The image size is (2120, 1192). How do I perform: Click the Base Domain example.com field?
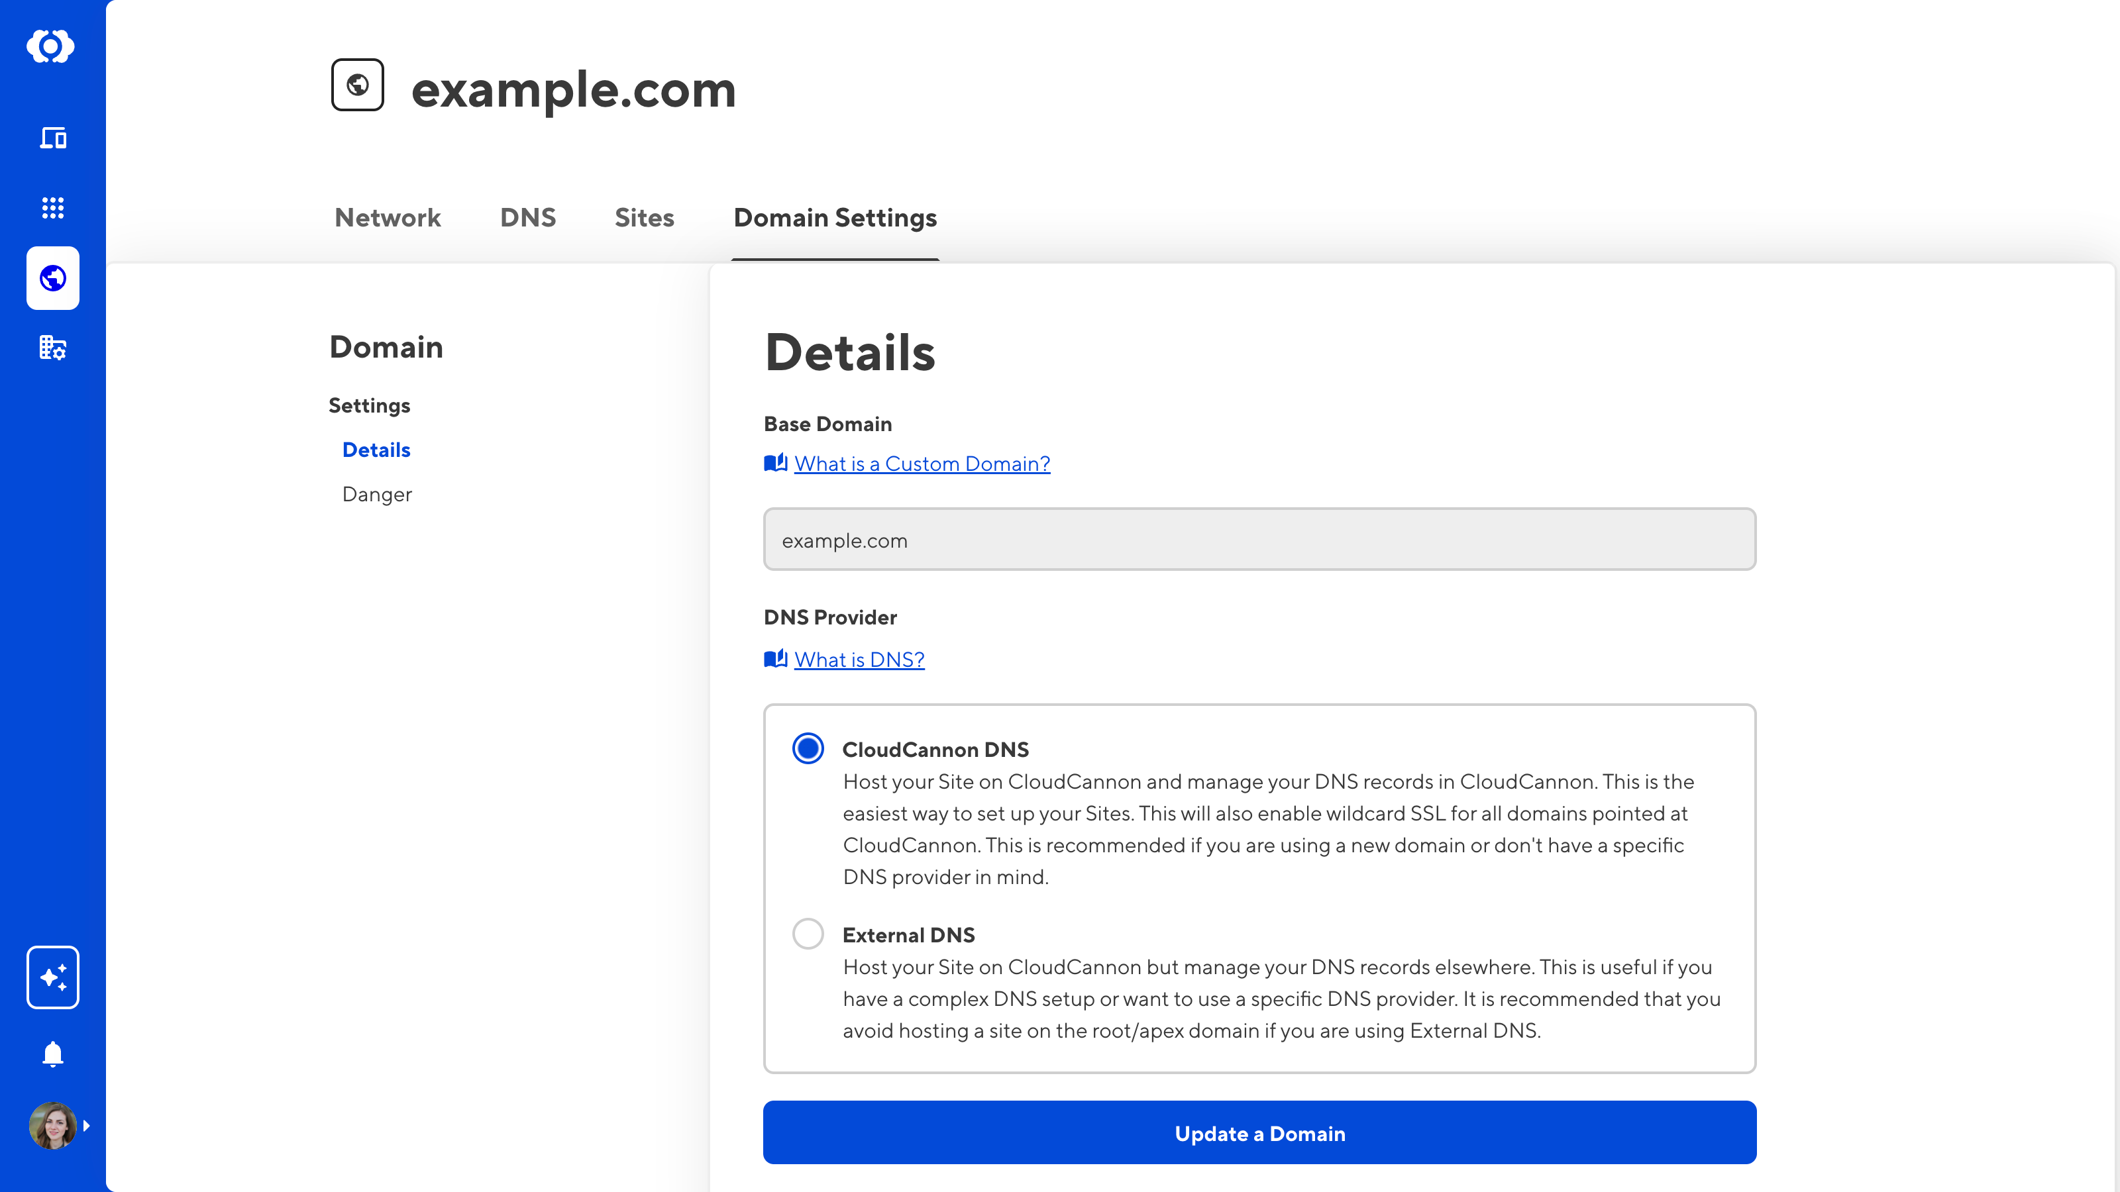coord(1259,540)
